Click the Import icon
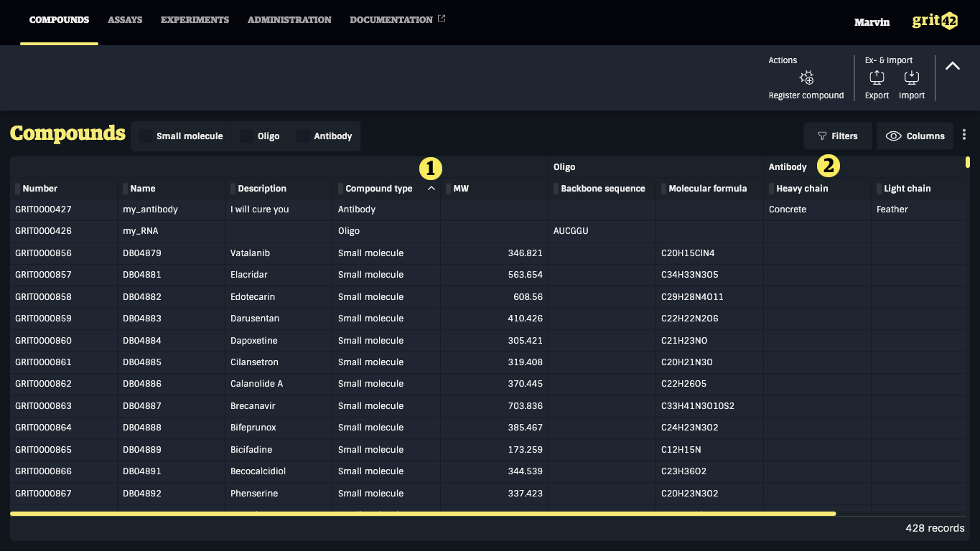Image resolution: width=980 pixels, height=551 pixels. point(911,77)
